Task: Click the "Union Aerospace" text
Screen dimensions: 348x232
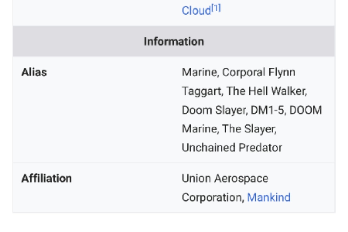Action: (x=225, y=179)
